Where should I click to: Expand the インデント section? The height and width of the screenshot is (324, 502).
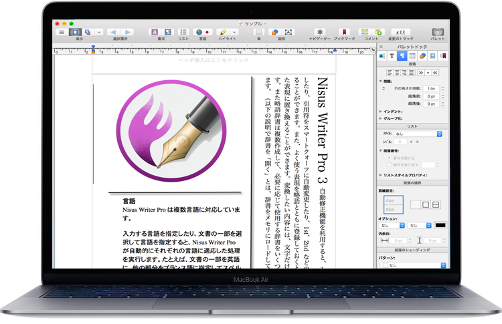381,112
